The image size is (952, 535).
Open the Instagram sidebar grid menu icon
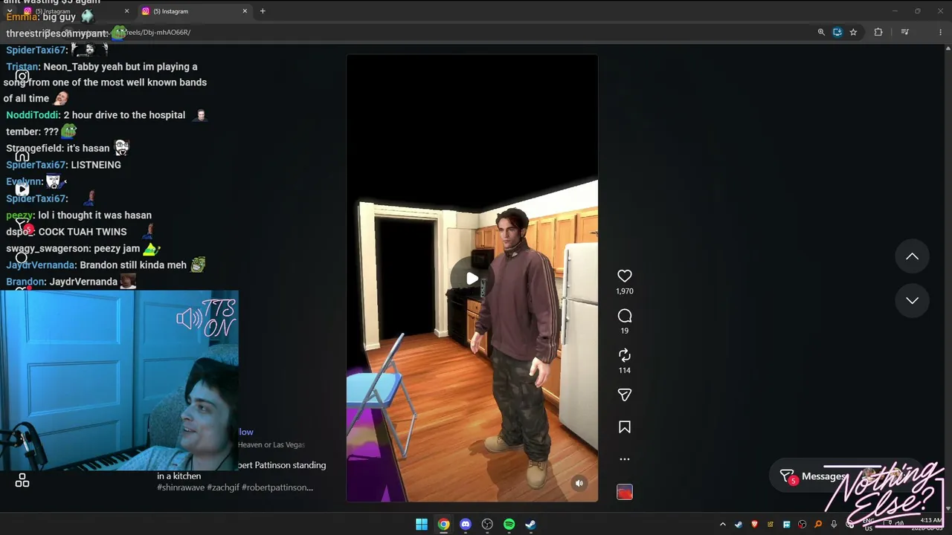click(x=22, y=481)
